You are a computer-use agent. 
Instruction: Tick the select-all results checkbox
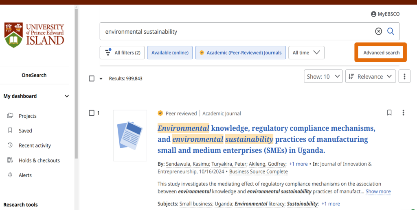tap(92, 78)
